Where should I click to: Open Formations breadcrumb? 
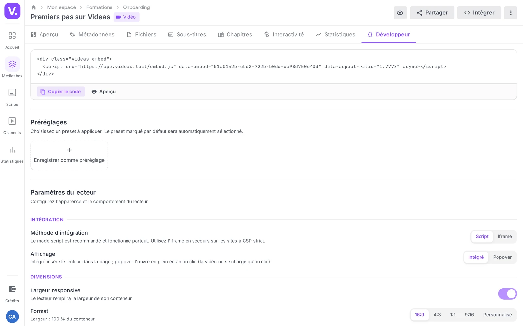click(x=99, y=7)
